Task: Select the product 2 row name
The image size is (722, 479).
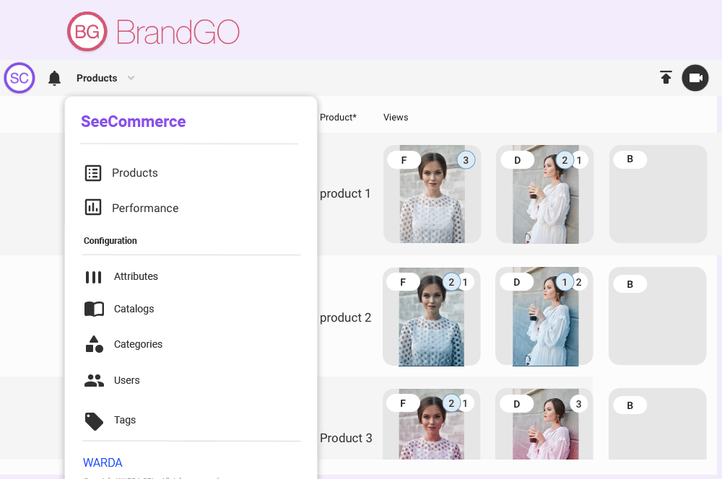Action: (345, 317)
